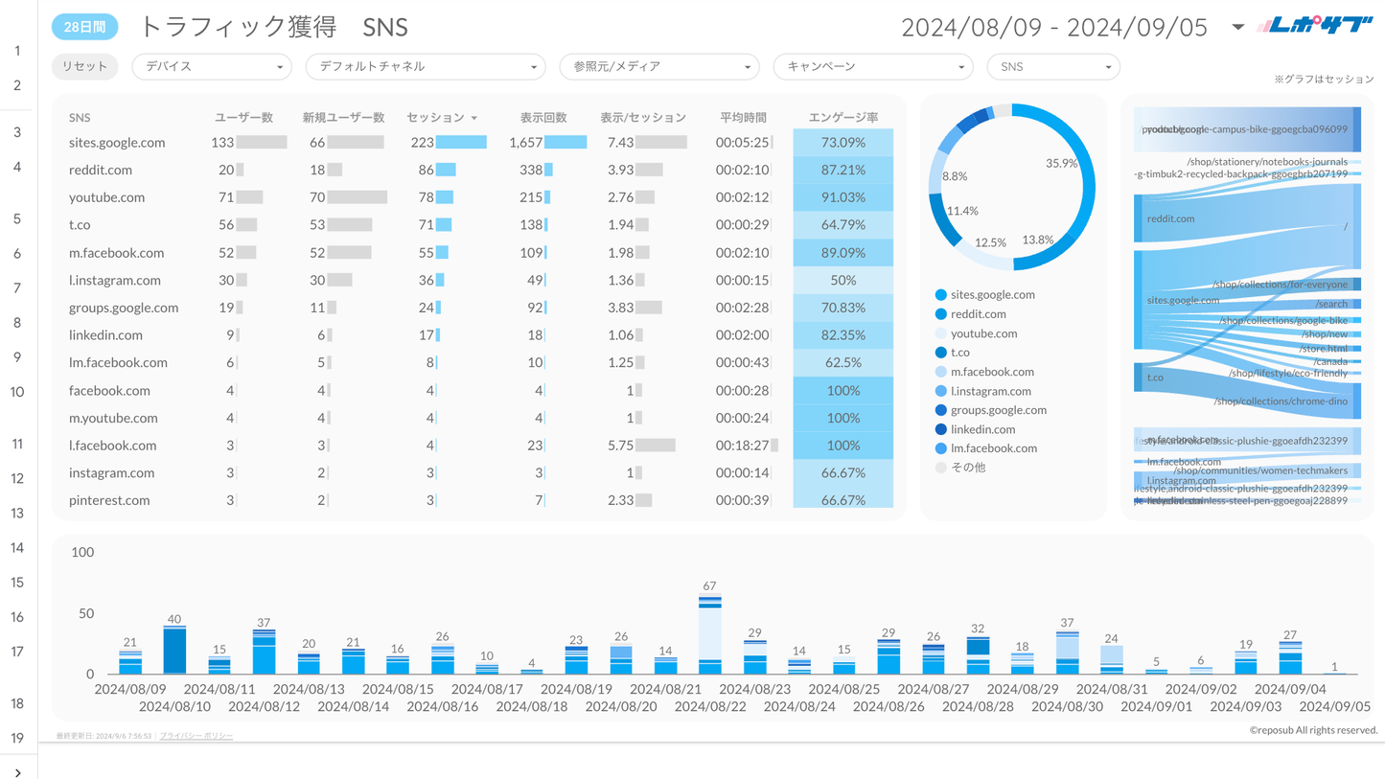Click the sort arrow beside セッション header
The image size is (1385, 779).
(473, 118)
